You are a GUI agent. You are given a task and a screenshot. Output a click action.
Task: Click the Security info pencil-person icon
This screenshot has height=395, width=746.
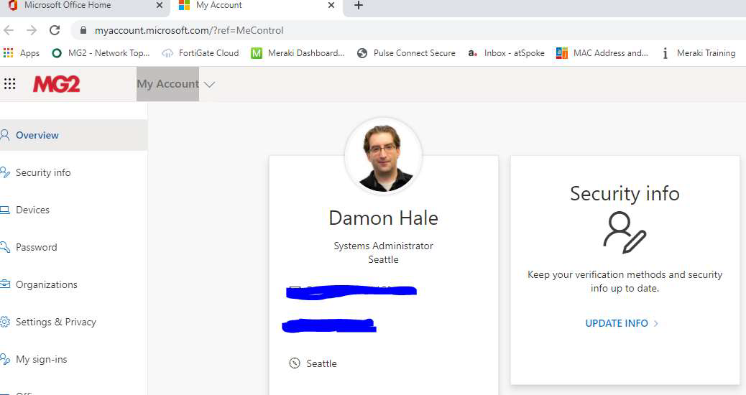click(625, 233)
